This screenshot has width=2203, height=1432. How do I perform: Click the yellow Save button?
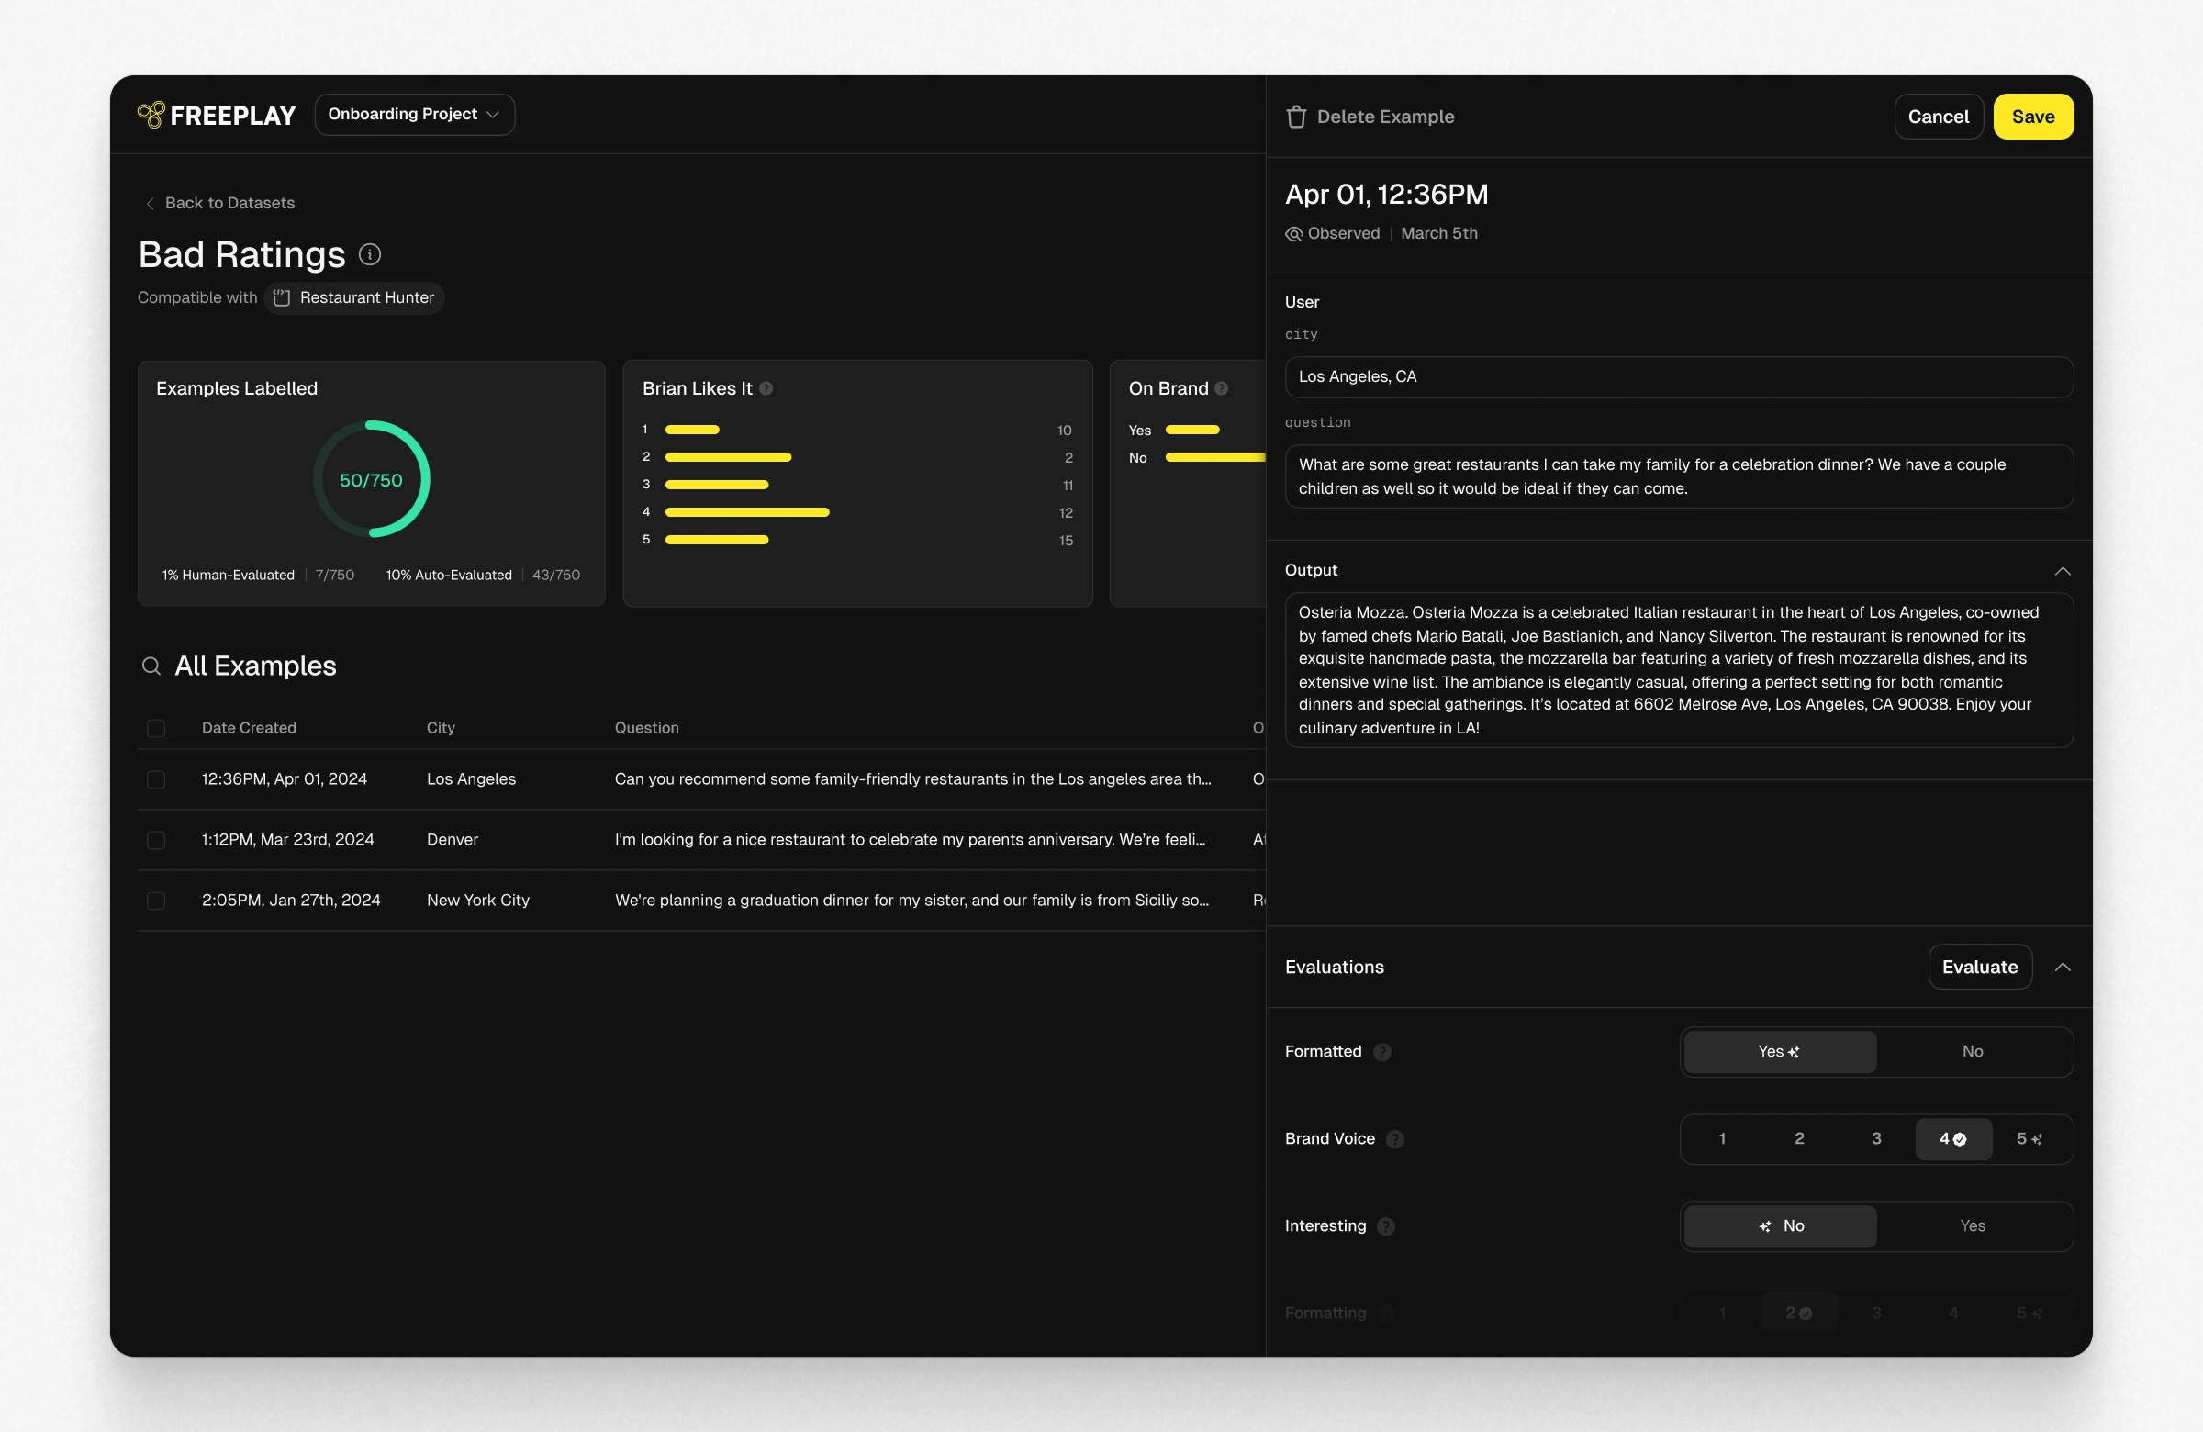2032,117
